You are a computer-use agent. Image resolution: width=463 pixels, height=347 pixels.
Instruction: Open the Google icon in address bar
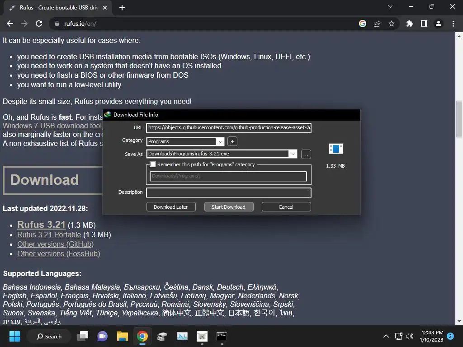coord(363,23)
